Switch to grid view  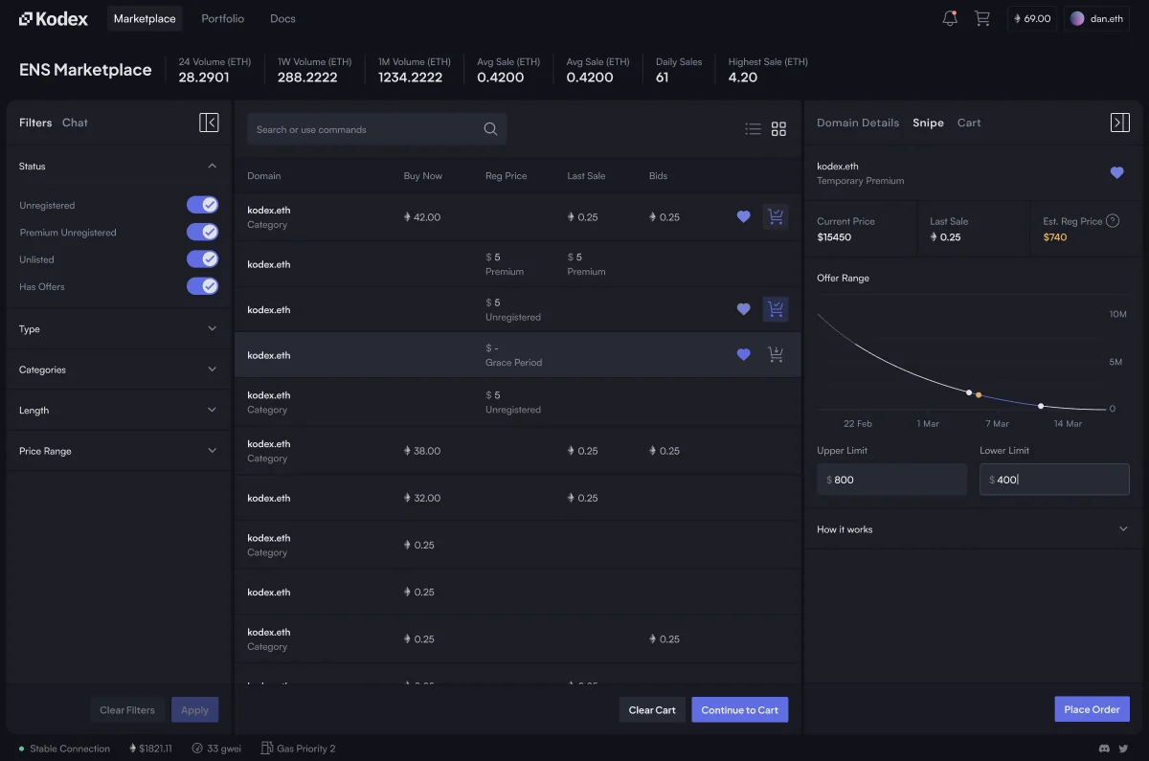[778, 129]
